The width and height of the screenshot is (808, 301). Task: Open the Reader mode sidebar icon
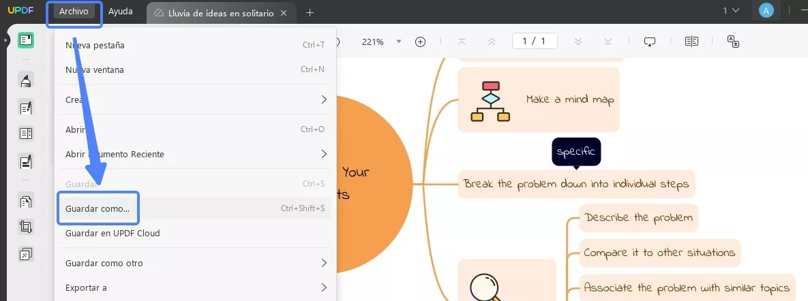[x=26, y=40]
